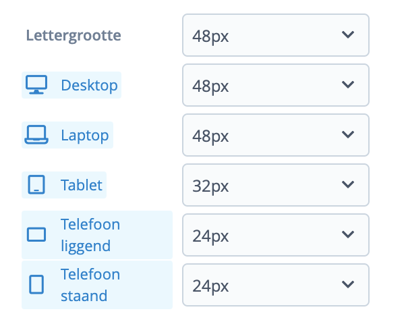
Task: Click the chevron in the Telefoon staand dropdown
Action: [348, 284]
